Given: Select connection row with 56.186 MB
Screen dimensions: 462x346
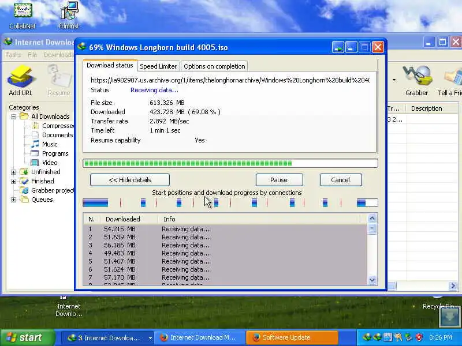Looking at the screenshot, I should (x=225, y=245).
